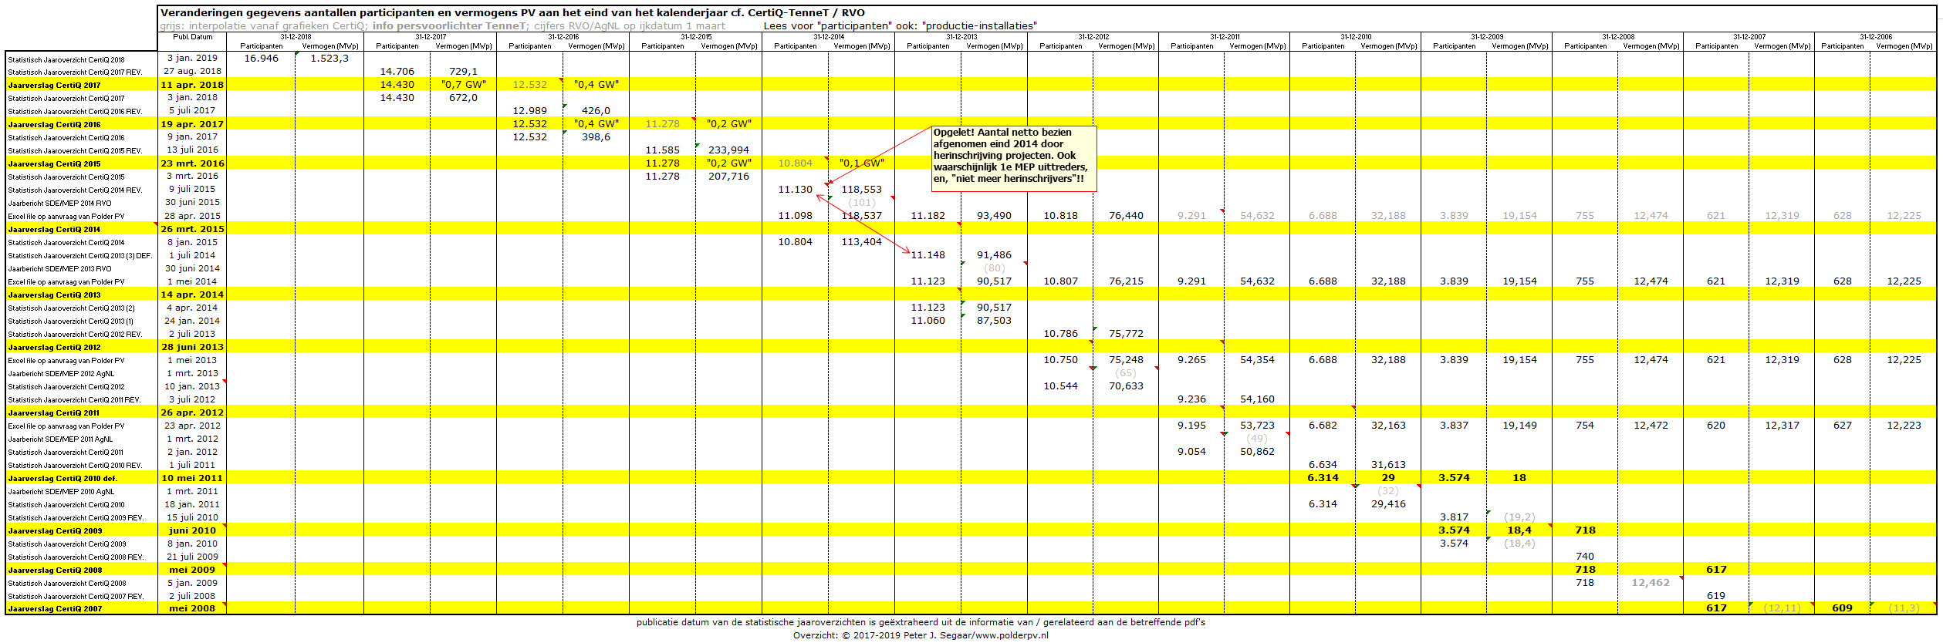This screenshot has height=643, width=1943.
Task: Click the "31-12-2013" column header
Action: coord(961,37)
